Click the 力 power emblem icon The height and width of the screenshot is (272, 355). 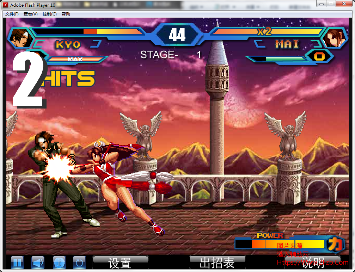pos(336,245)
